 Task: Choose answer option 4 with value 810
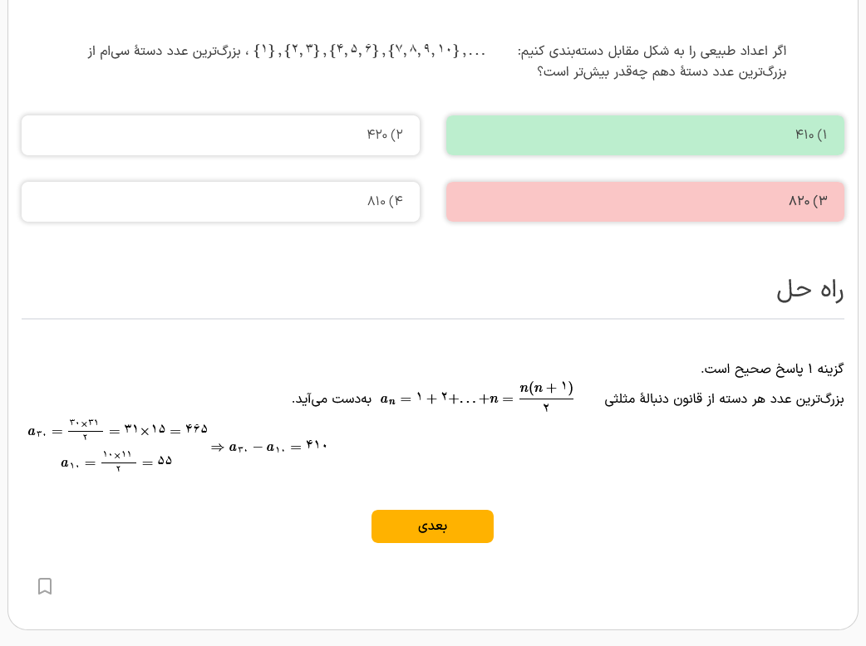pyautogui.click(x=220, y=202)
